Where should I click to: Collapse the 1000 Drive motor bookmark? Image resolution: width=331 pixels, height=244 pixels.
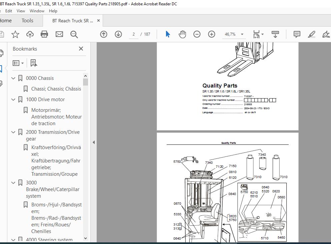point(13,100)
